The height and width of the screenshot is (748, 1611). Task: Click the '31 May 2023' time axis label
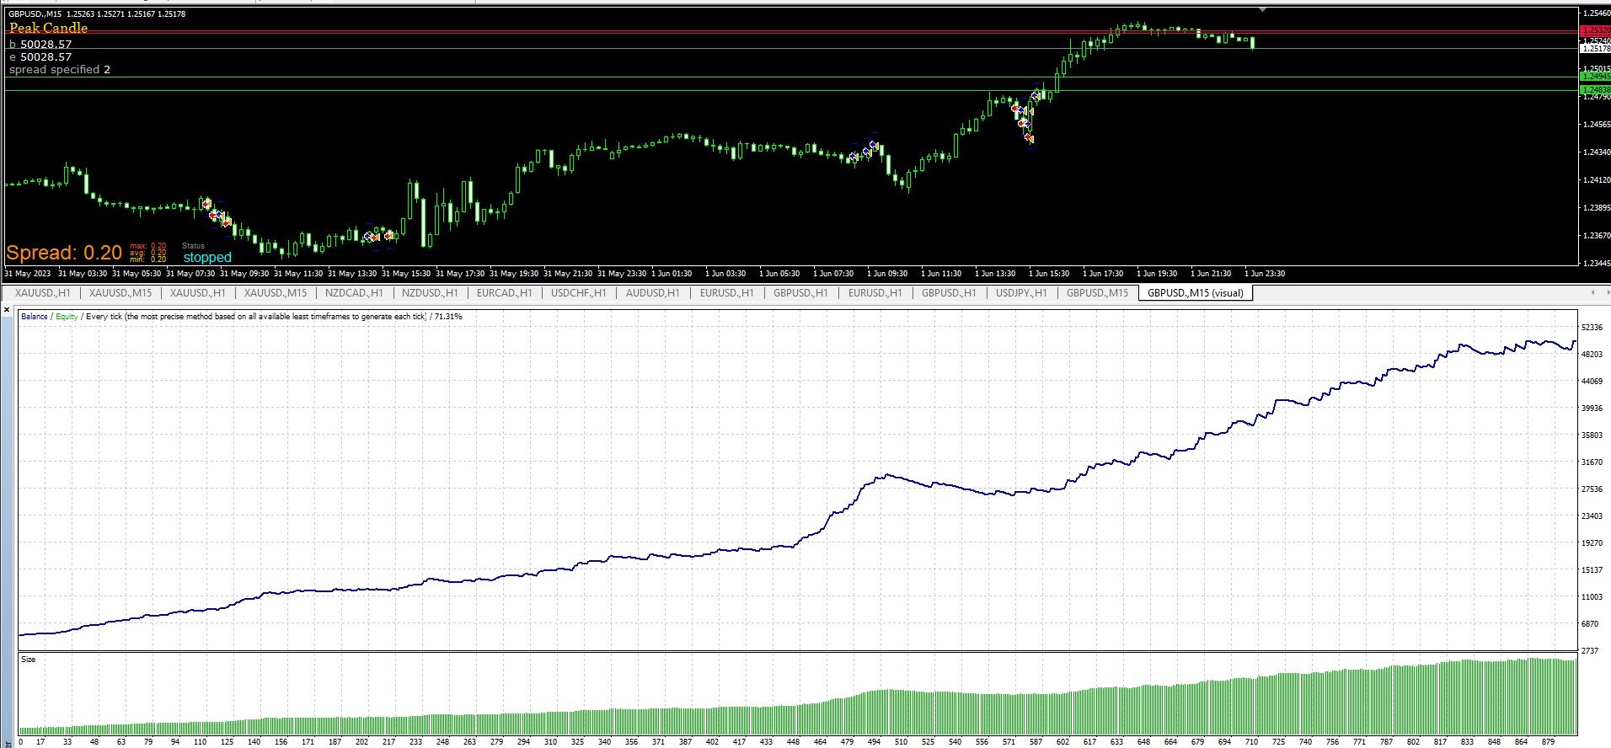tap(28, 274)
